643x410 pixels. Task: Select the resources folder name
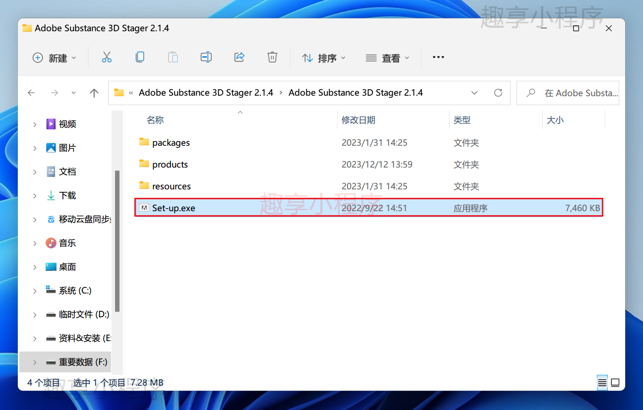click(x=172, y=186)
